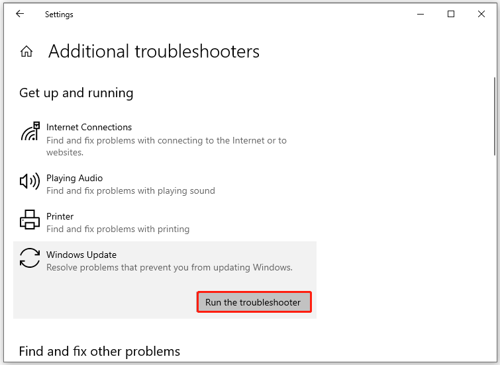500x365 pixels.
Task: Collapse the Windows Update troubleshooter item
Action: pos(164,261)
